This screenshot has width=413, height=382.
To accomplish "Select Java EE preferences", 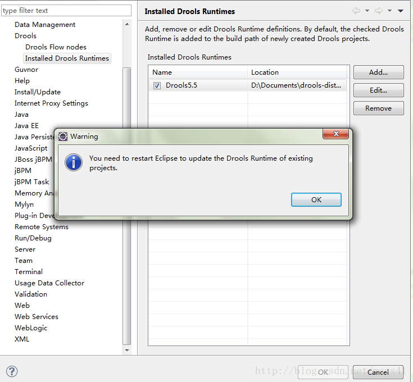I will click(x=26, y=126).
